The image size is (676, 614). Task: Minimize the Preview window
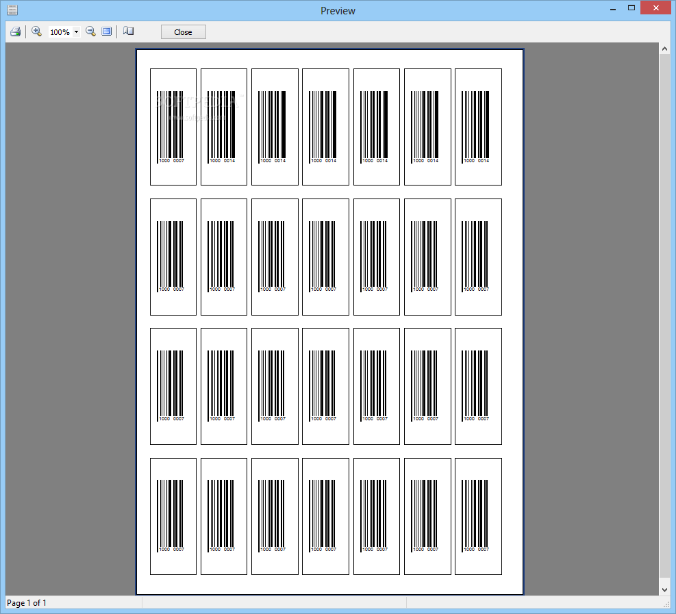(612, 8)
